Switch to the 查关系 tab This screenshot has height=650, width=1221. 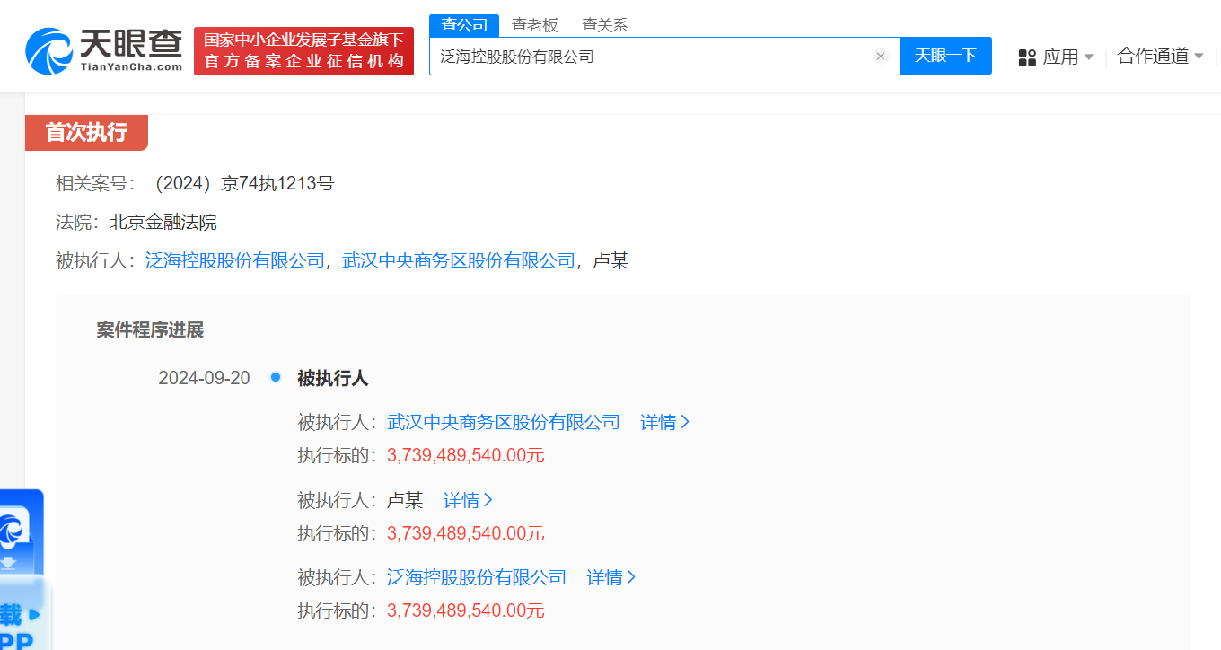pos(605,25)
